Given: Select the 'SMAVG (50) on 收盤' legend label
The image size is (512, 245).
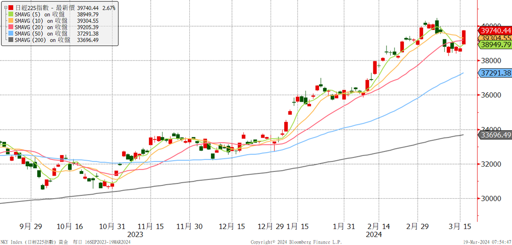Looking at the screenshot, I should tap(41, 33).
